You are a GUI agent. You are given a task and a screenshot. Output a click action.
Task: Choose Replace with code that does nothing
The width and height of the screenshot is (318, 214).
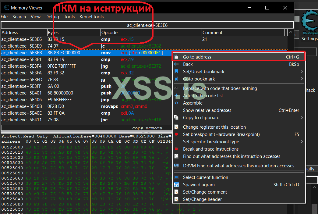coord(238,88)
